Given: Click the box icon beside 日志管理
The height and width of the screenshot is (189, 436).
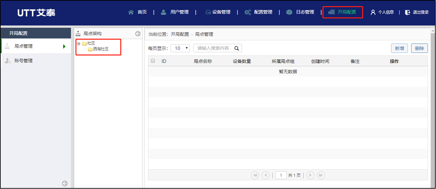Looking at the screenshot, I should click(289, 12).
